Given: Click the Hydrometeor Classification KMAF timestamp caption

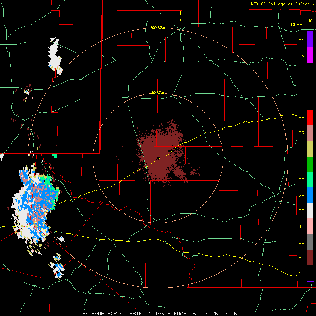Looking at the screenshot, I should click(x=159, y=314).
